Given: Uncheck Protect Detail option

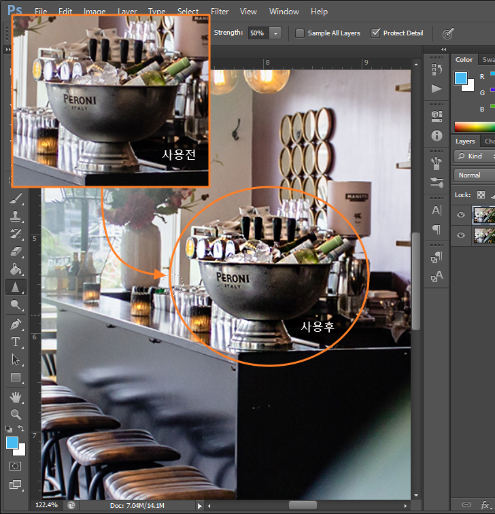Looking at the screenshot, I should (376, 33).
